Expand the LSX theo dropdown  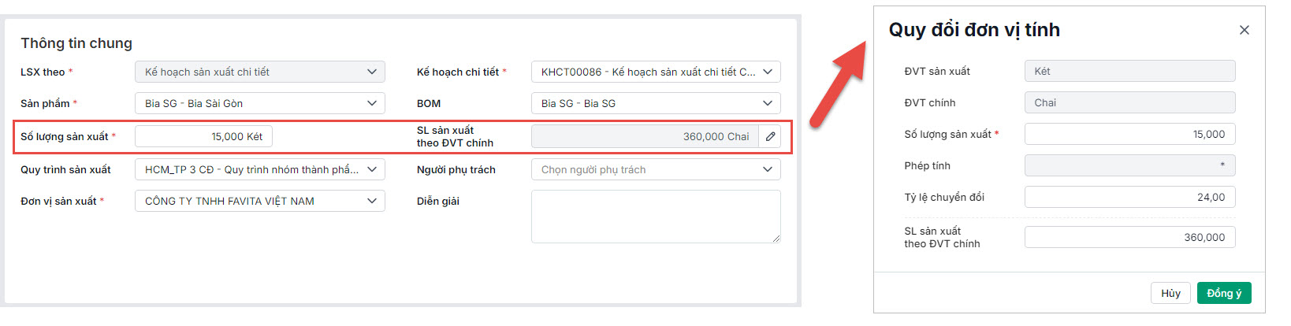pos(259,72)
